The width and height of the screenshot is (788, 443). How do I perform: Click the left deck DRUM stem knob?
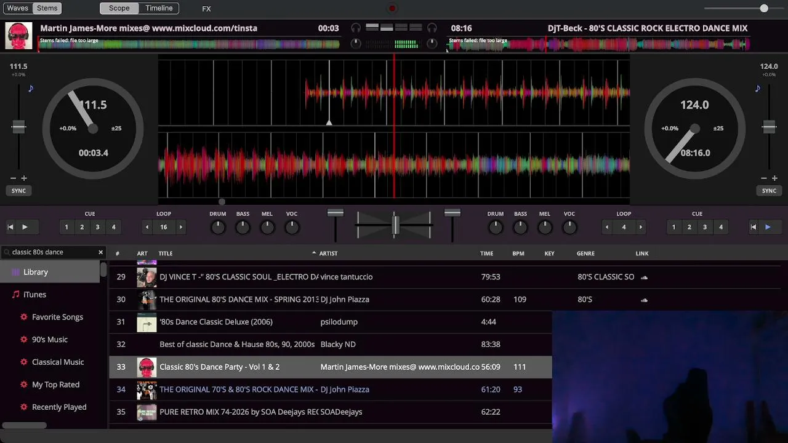pyautogui.click(x=218, y=228)
